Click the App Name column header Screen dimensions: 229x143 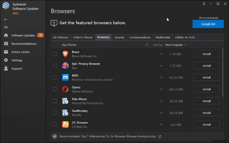(69, 45)
